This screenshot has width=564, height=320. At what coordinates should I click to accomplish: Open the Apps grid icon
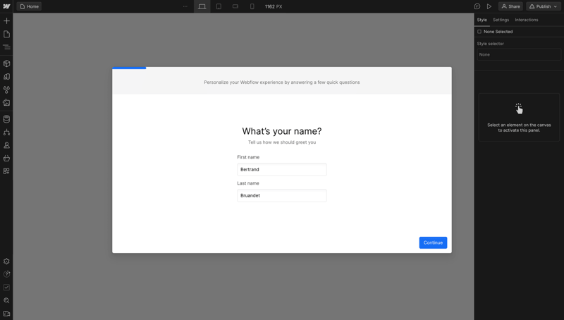point(6,171)
